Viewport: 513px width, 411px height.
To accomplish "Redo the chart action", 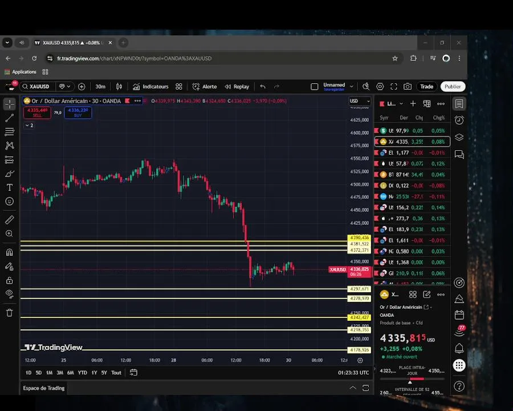I will [276, 87].
